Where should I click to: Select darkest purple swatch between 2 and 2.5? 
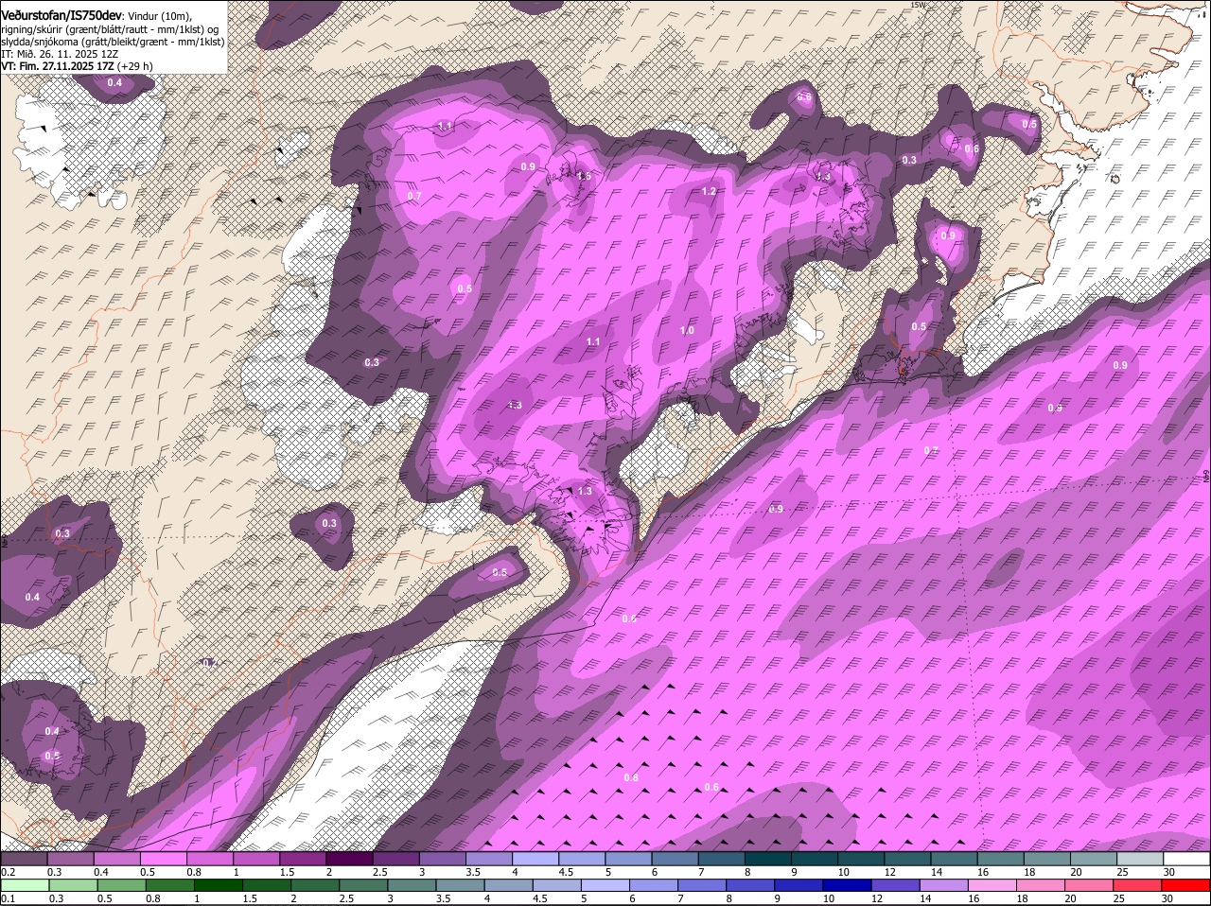(348, 859)
